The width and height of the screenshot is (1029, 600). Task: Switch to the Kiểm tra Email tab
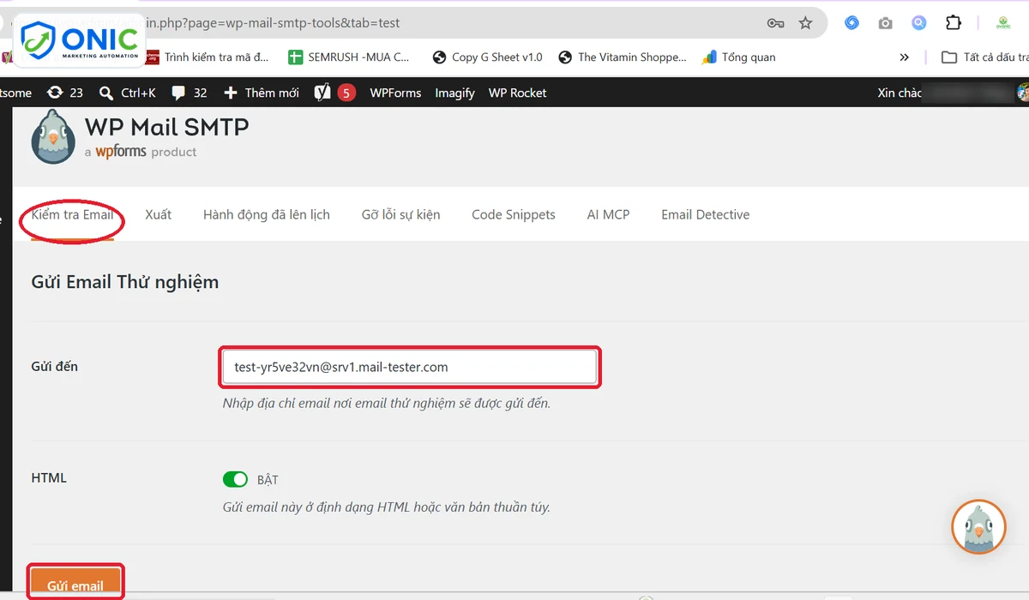(72, 214)
